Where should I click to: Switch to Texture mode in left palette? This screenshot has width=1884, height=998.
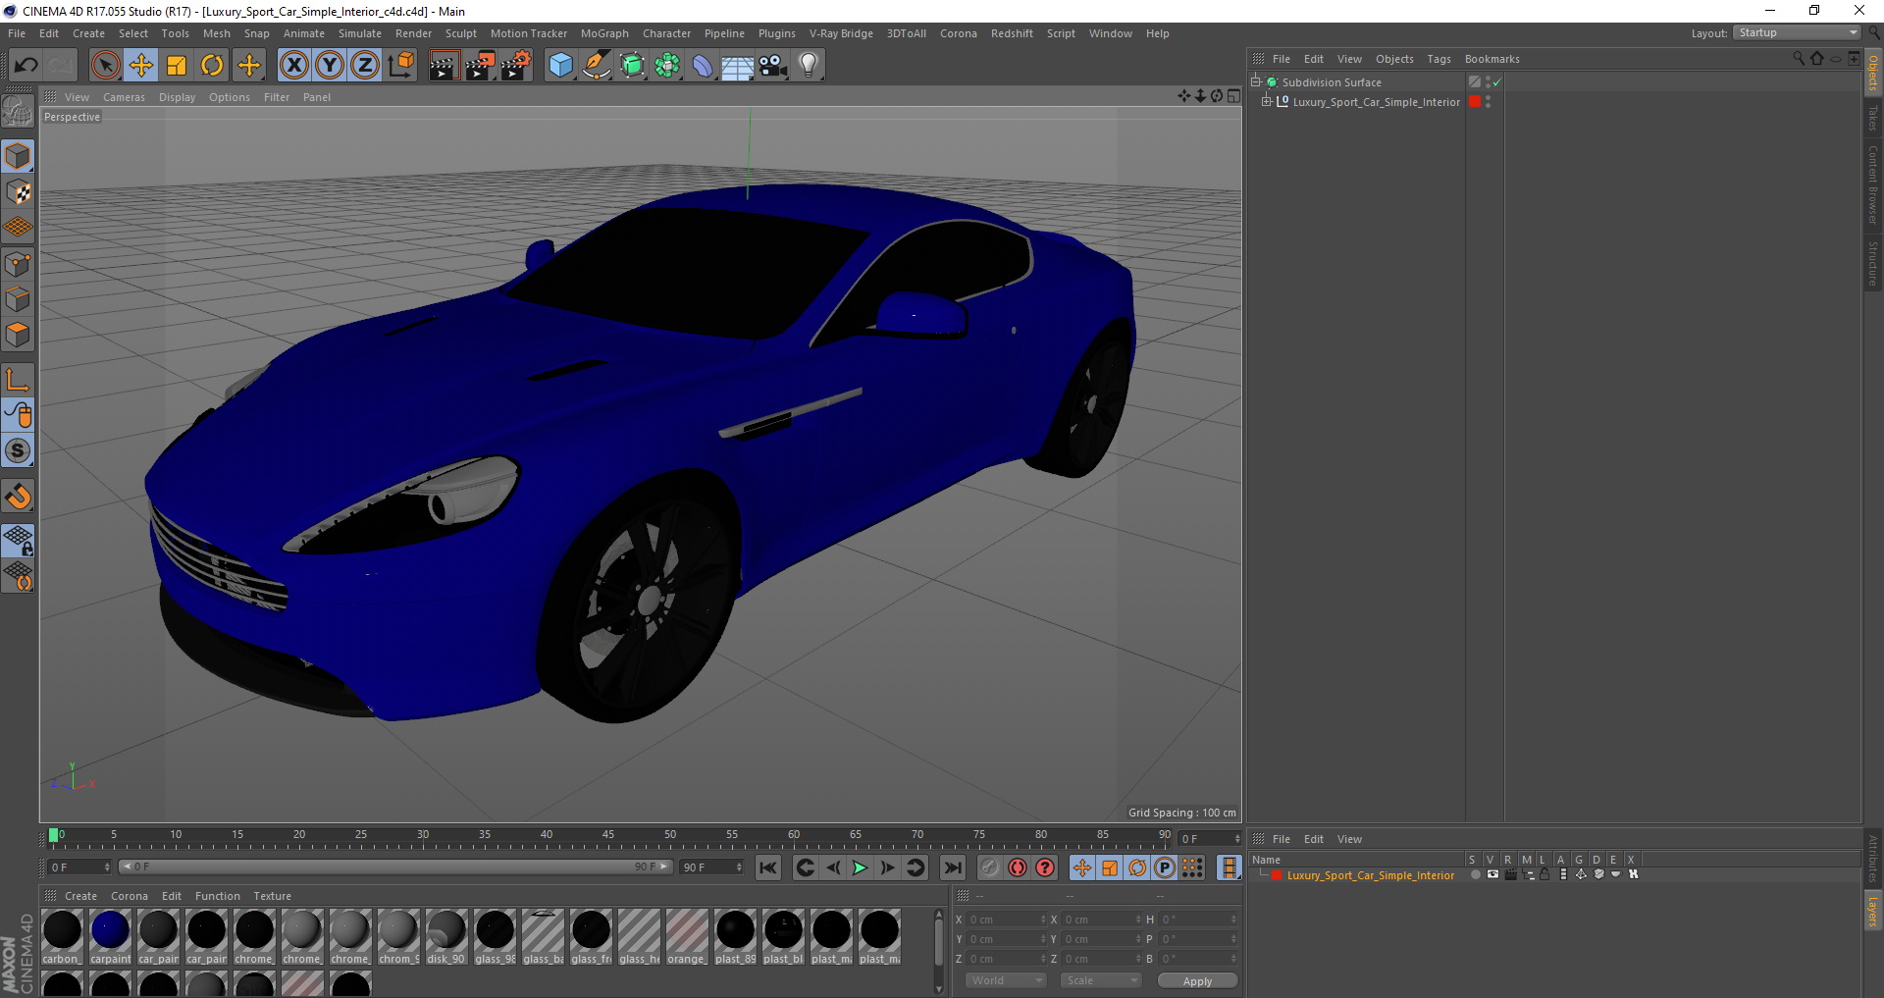19,191
